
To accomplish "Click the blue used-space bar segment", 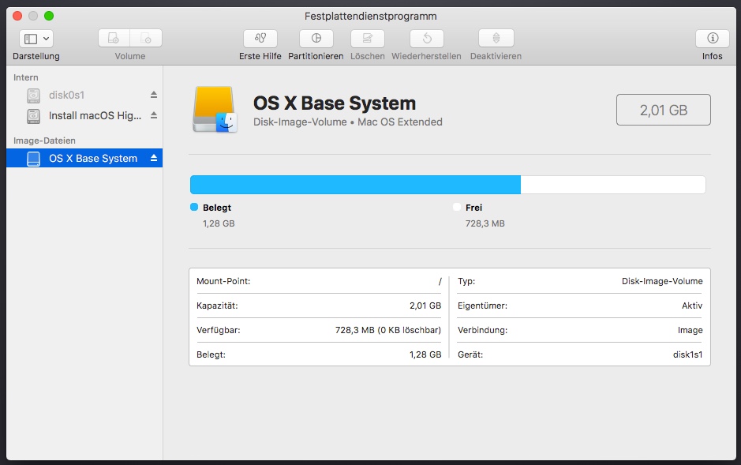I will 355,185.
